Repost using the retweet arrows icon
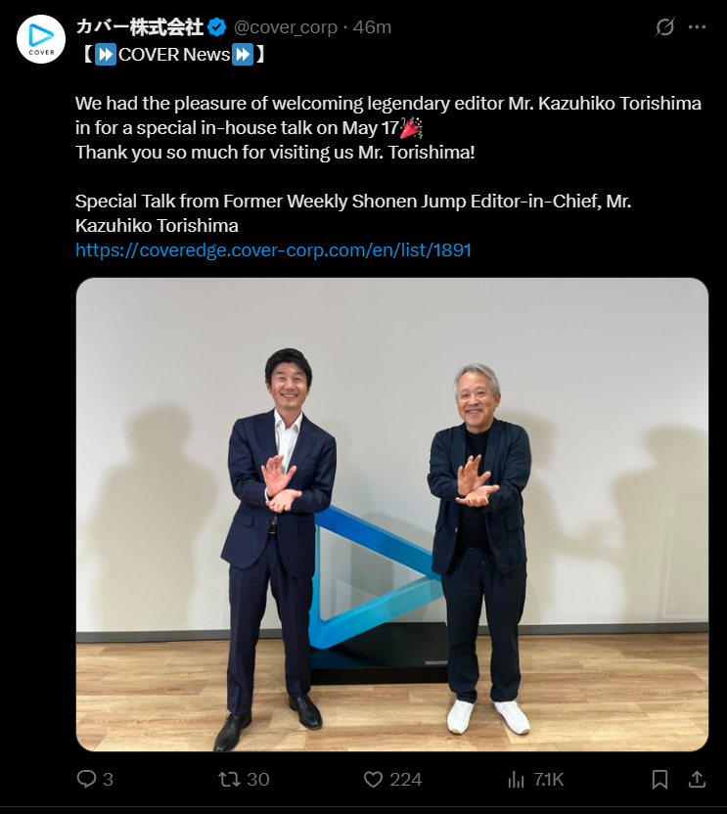Screen dimensions: 727x814 pos(229,779)
